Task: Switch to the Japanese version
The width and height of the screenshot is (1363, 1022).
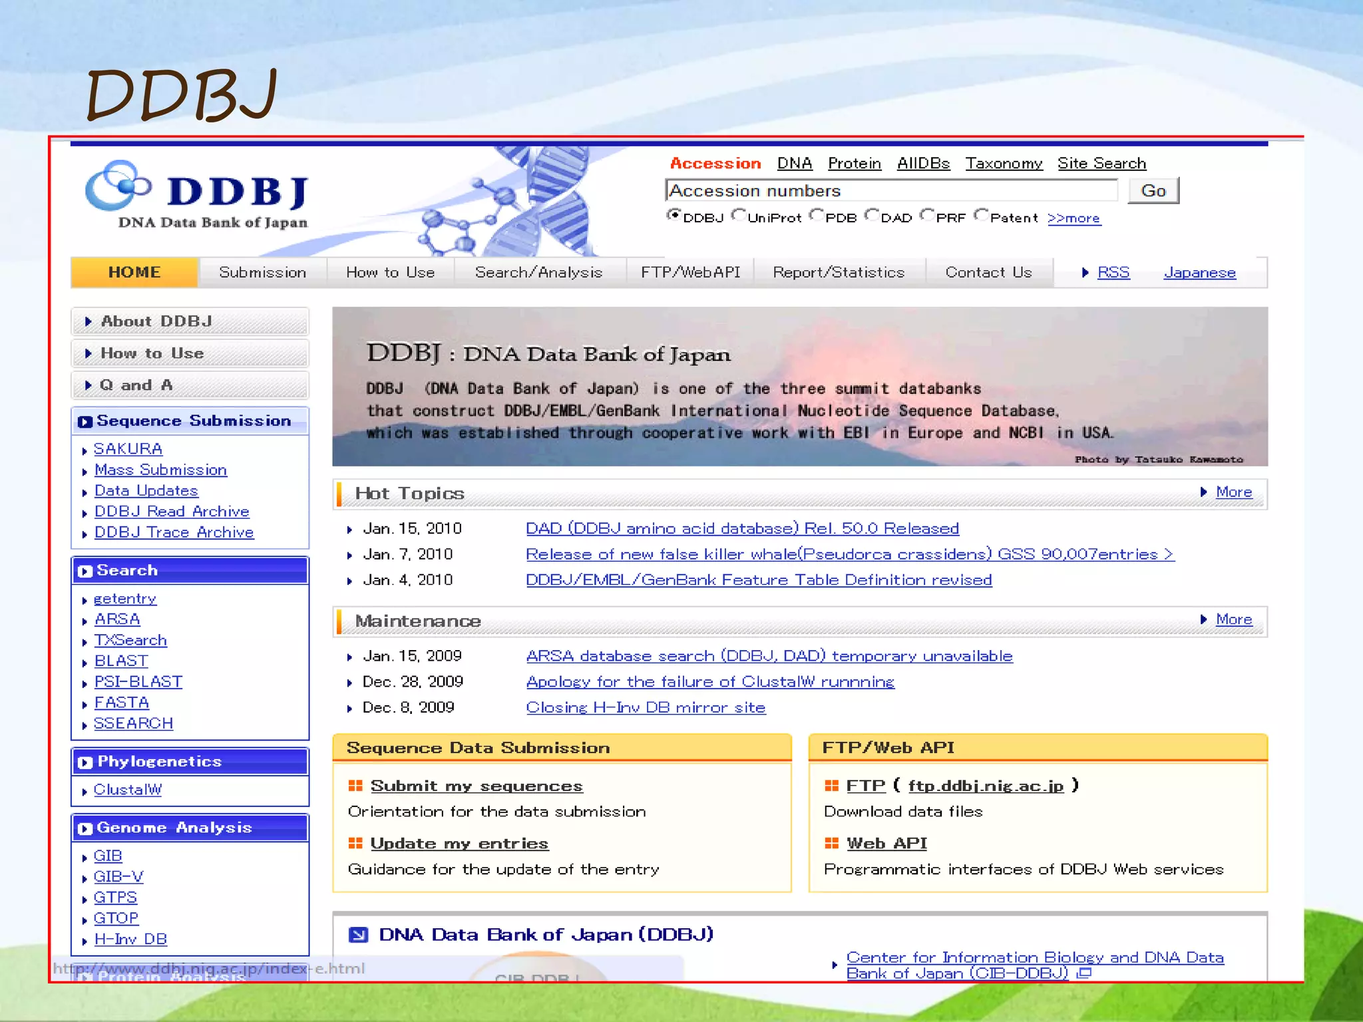Action: point(1200,273)
